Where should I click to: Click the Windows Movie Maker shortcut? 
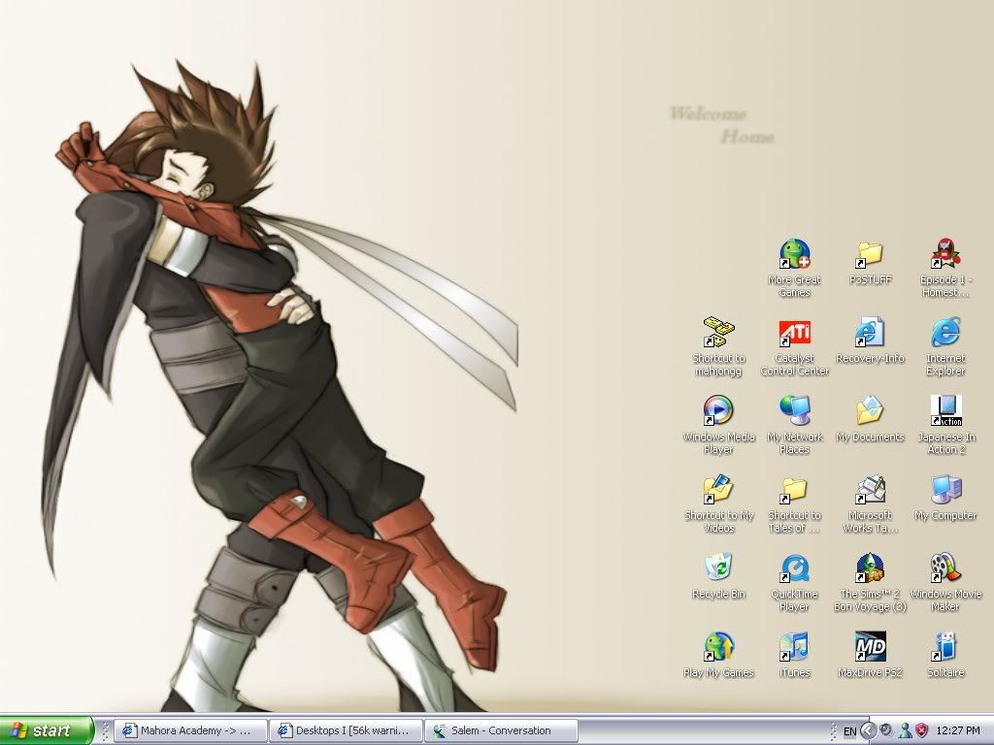945,569
